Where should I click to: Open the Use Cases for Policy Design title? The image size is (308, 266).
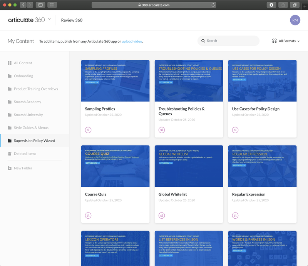(256, 109)
